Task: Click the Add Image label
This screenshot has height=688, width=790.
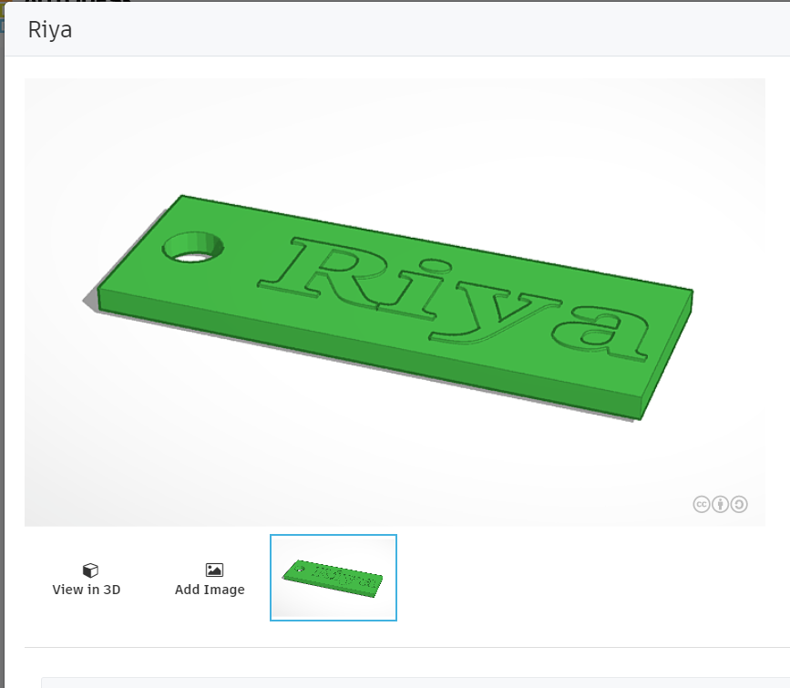Action: pyautogui.click(x=210, y=590)
